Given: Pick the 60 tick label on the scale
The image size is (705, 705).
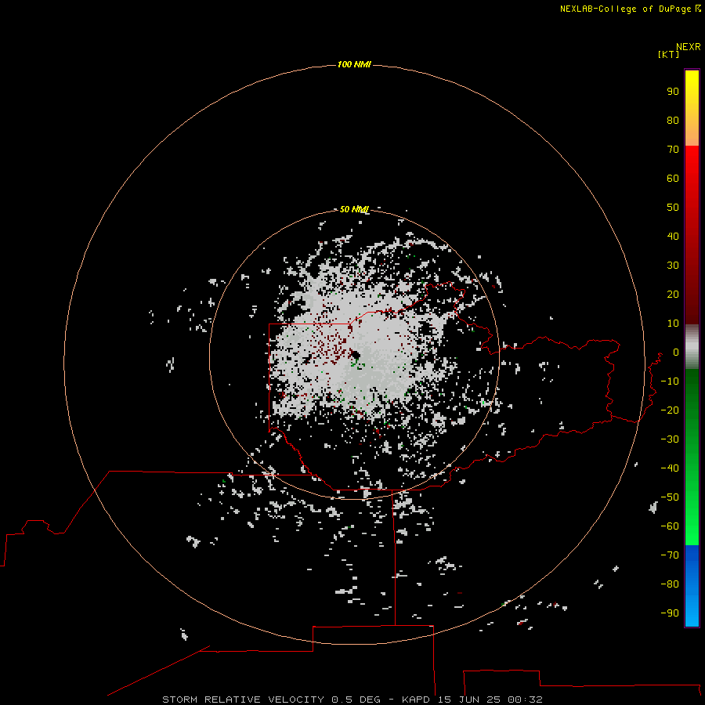Looking at the screenshot, I should [x=673, y=178].
